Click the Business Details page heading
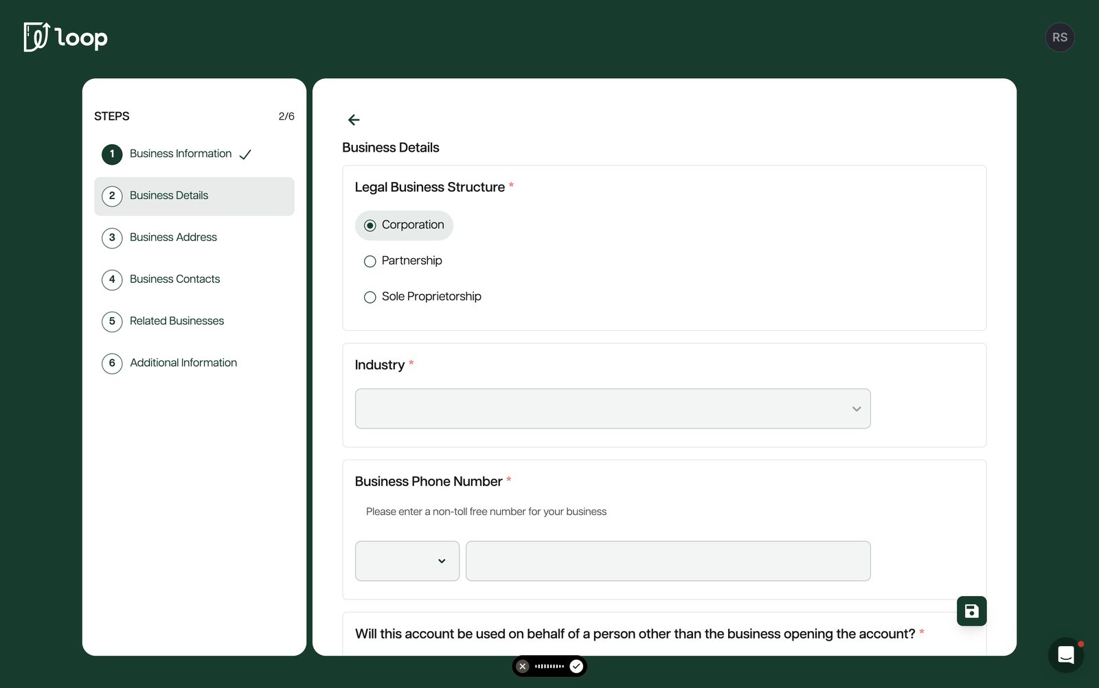 click(391, 148)
